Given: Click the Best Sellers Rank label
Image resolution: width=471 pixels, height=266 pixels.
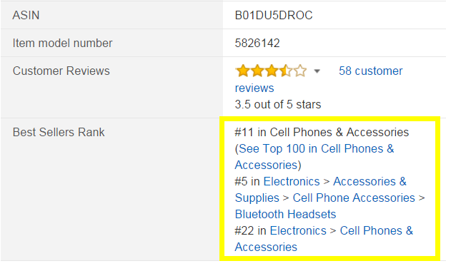Looking at the screenshot, I should coord(59,133).
